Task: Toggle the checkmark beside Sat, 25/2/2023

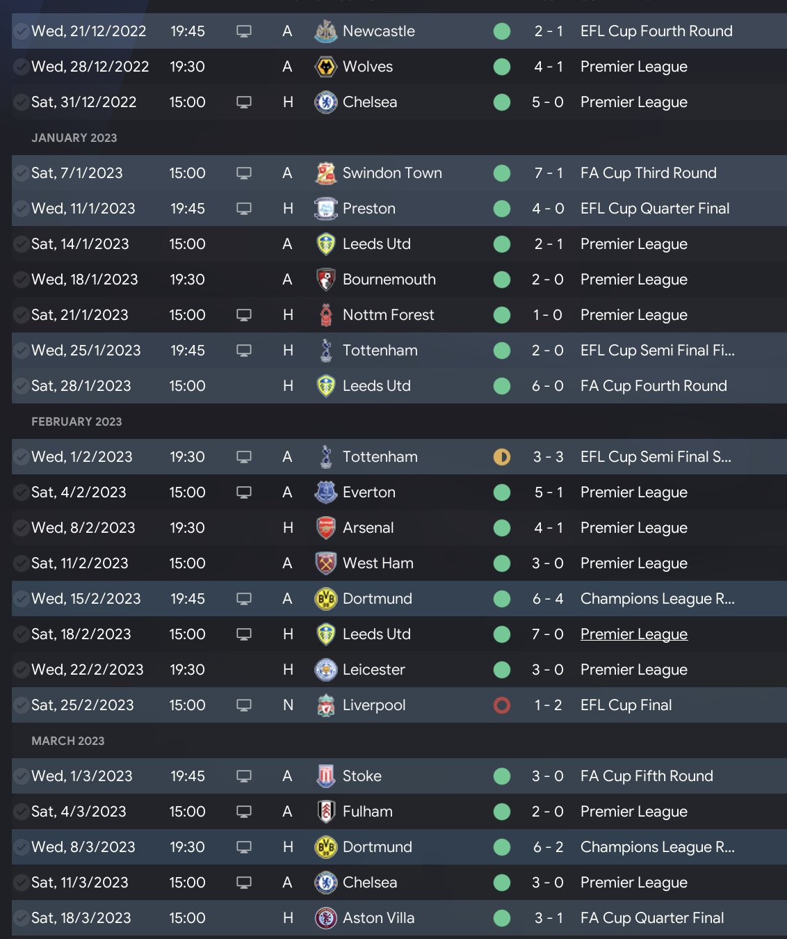Action: 22,705
